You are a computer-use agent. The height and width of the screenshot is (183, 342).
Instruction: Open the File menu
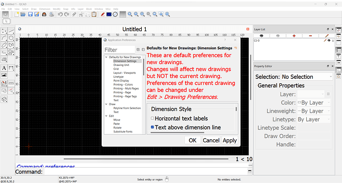point(3,9)
